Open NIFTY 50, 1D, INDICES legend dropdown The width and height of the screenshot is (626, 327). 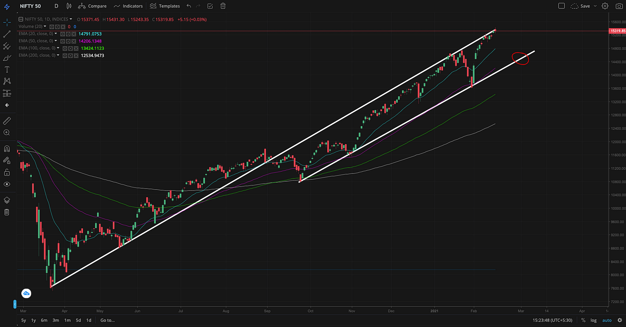pyautogui.click(x=71, y=19)
